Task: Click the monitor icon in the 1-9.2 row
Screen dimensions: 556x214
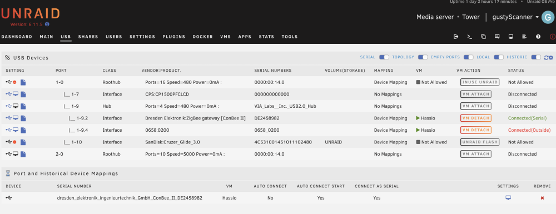Action: coord(16,118)
